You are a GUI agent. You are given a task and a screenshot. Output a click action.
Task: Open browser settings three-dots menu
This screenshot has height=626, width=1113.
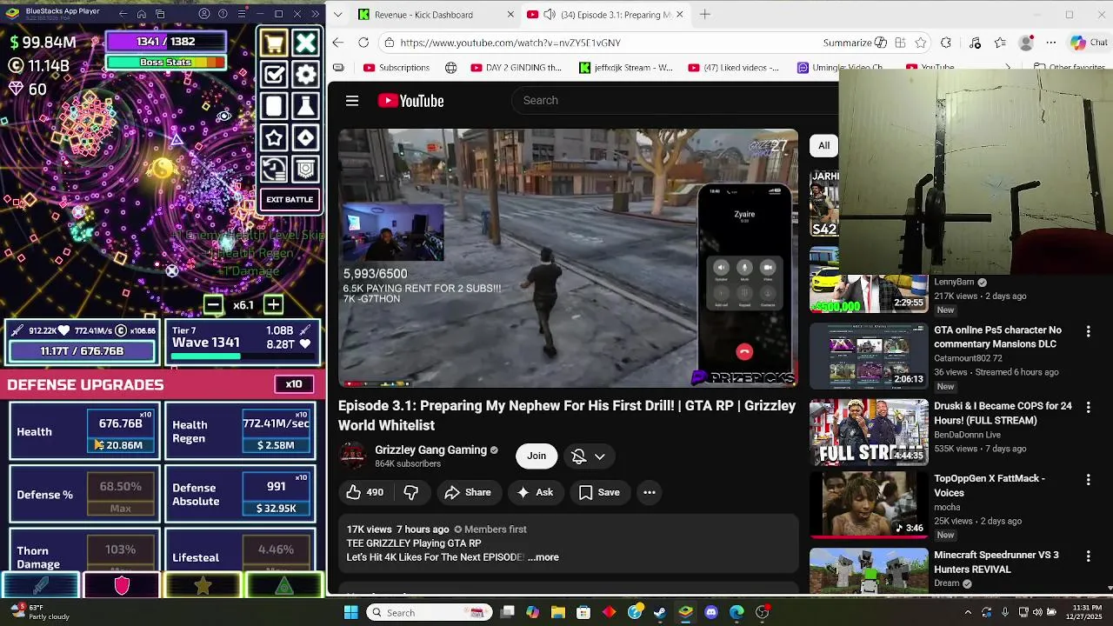pos(1051,43)
